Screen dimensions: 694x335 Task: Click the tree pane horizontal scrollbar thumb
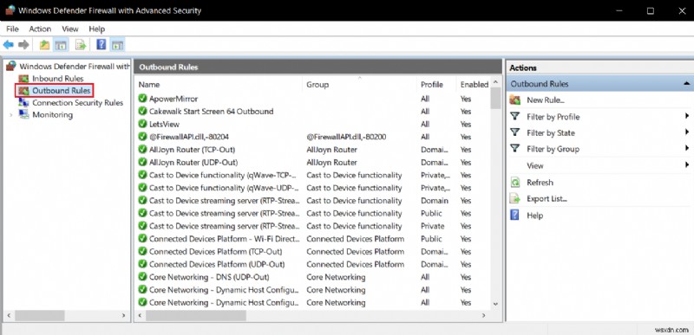tap(40, 316)
